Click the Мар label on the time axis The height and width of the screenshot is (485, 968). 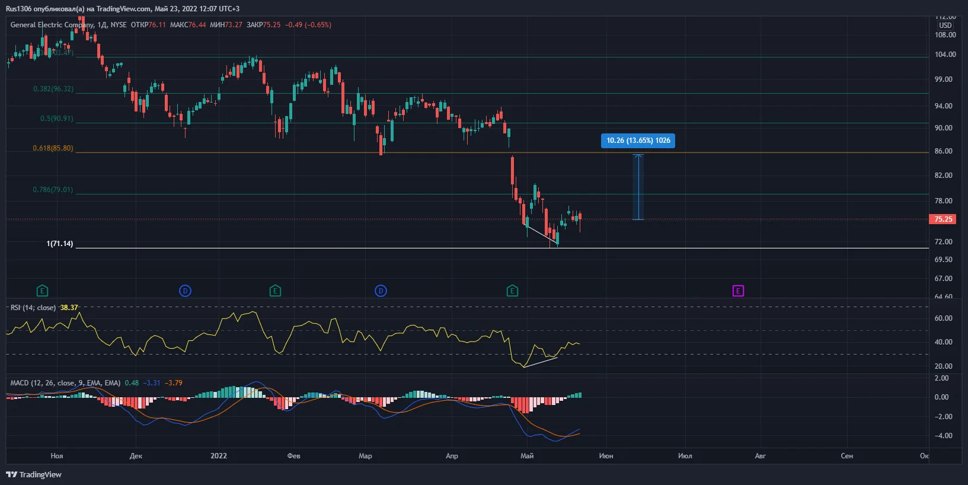click(365, 456)
